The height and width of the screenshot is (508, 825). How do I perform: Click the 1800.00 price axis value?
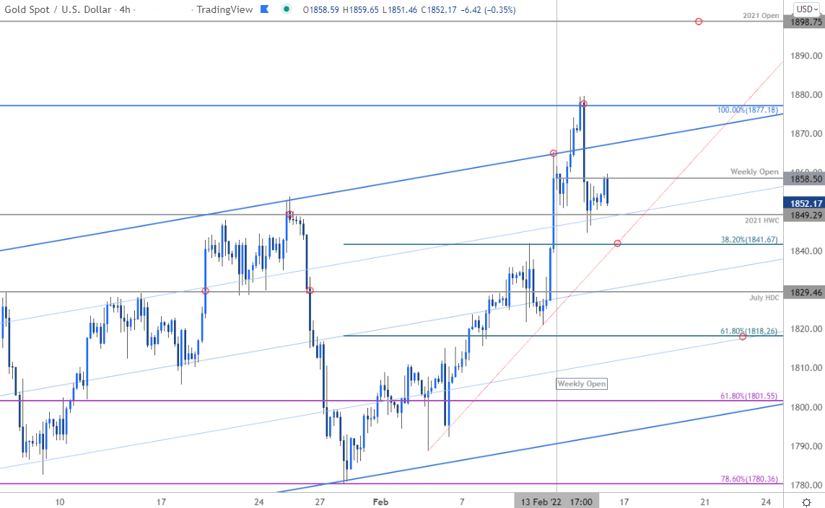806,407
